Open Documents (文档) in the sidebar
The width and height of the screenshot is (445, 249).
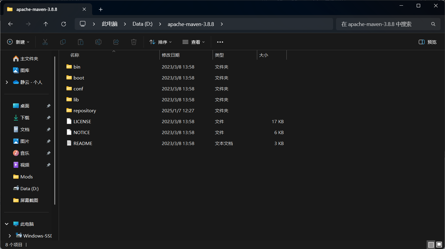pos(21,129)
